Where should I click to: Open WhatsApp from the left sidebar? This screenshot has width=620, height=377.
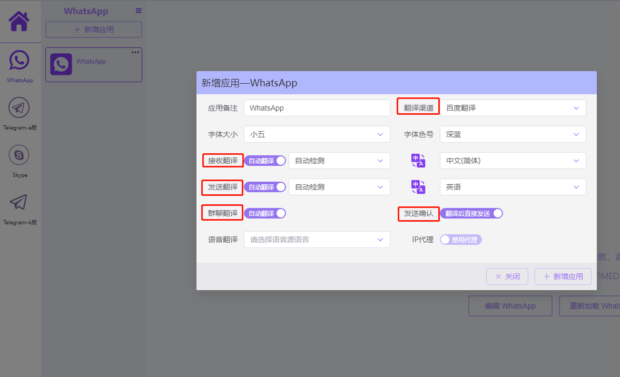(x=19, y=61)
